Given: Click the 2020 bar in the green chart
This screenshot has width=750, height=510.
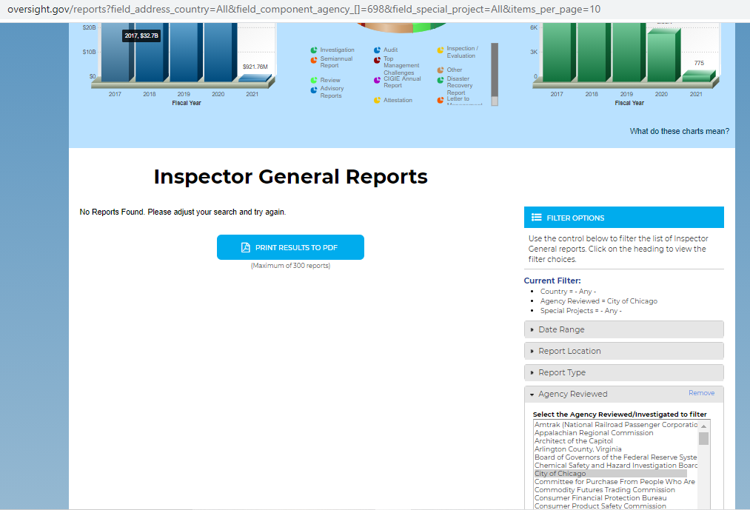Looking at the screenshot, I should tap(663, 55).
